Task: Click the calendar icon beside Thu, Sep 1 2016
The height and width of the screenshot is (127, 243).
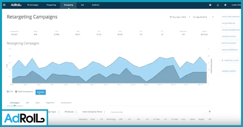Action: click(x=171, y=17)
